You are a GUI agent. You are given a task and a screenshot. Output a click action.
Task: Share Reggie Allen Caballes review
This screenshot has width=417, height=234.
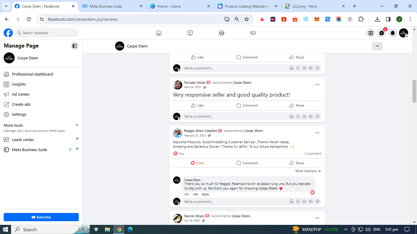(x=297, y=163)
